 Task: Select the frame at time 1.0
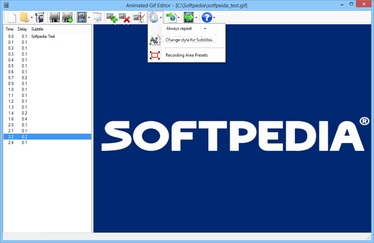click(48, 90)
